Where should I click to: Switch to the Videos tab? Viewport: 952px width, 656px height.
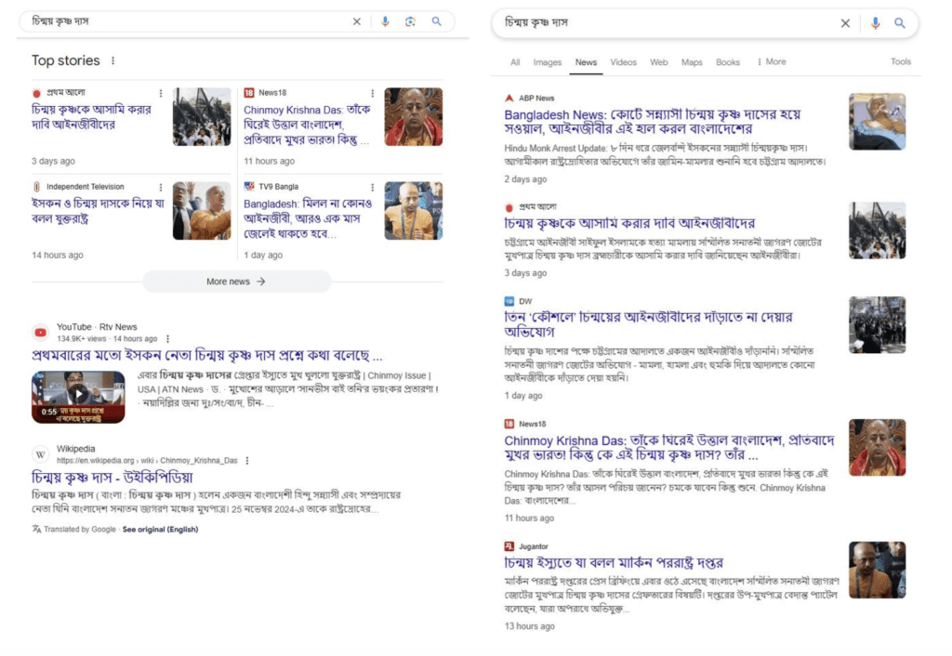pyautogui.click(x=625, y=62)
